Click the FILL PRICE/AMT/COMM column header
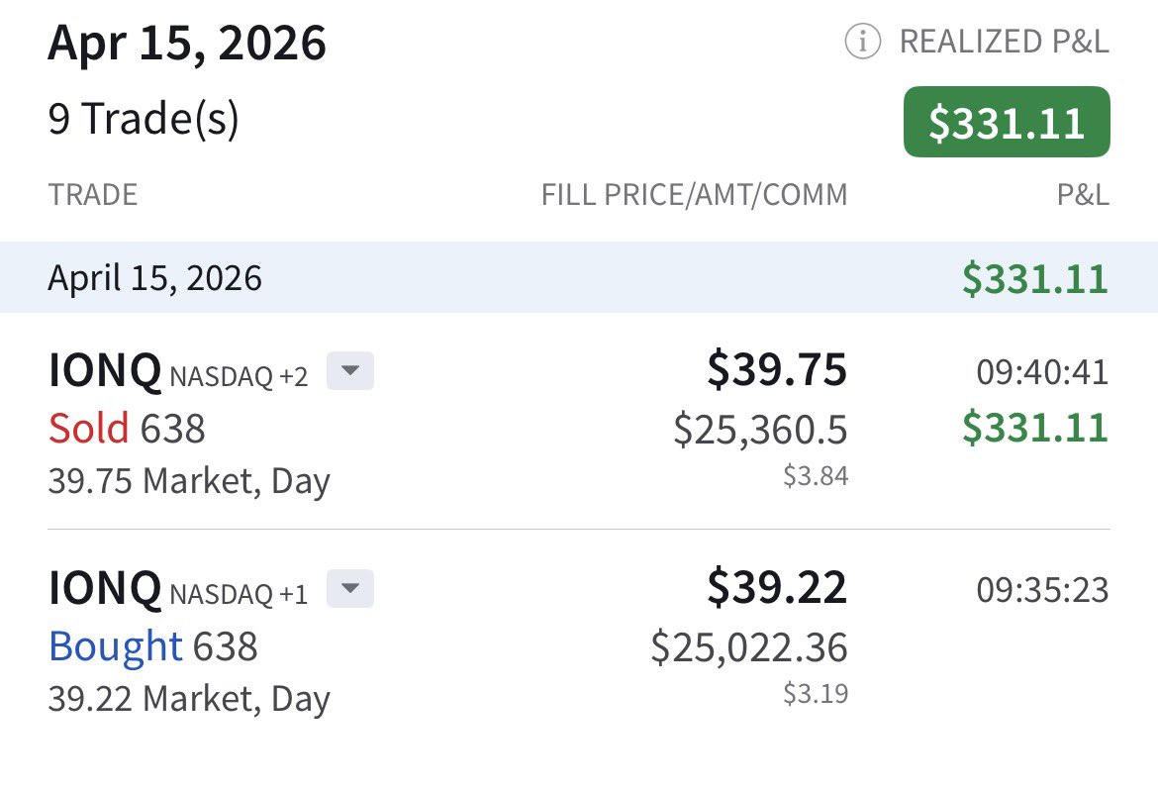Screen dimensions: 1158x790 pyautogui.click(x=694, y=194)
